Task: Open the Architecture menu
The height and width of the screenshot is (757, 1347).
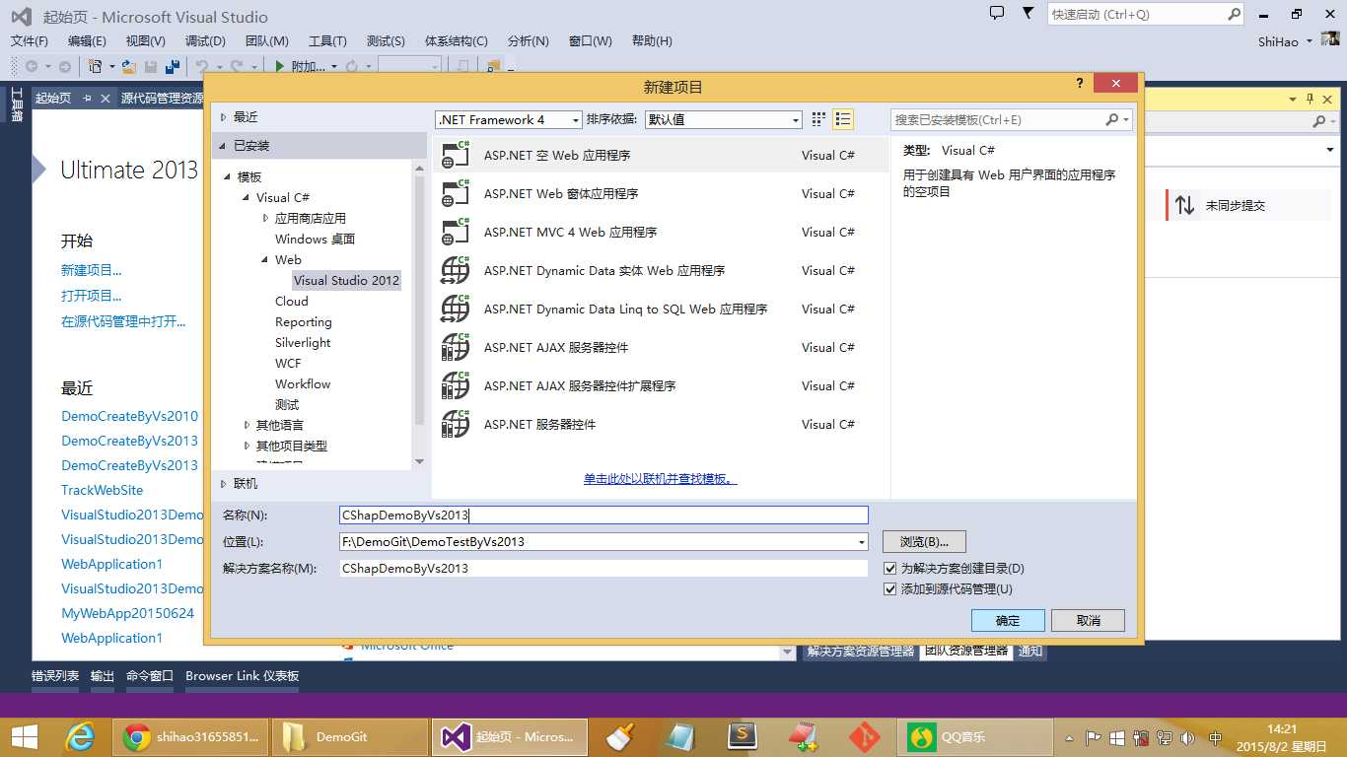Action: (x=457, y=40)
